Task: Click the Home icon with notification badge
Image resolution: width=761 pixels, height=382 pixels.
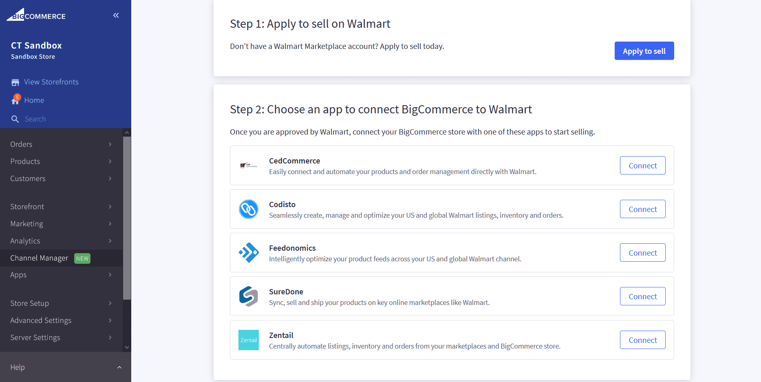Action: click(15, 100)
